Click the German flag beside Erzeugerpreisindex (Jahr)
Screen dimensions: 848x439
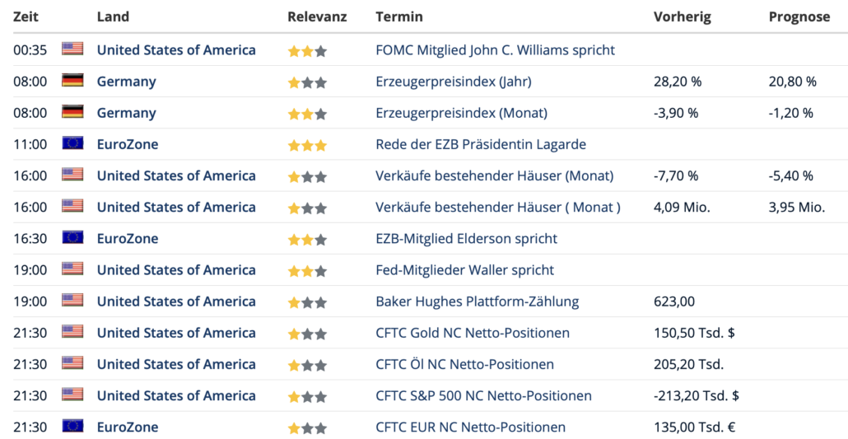[x=72, y=81]
